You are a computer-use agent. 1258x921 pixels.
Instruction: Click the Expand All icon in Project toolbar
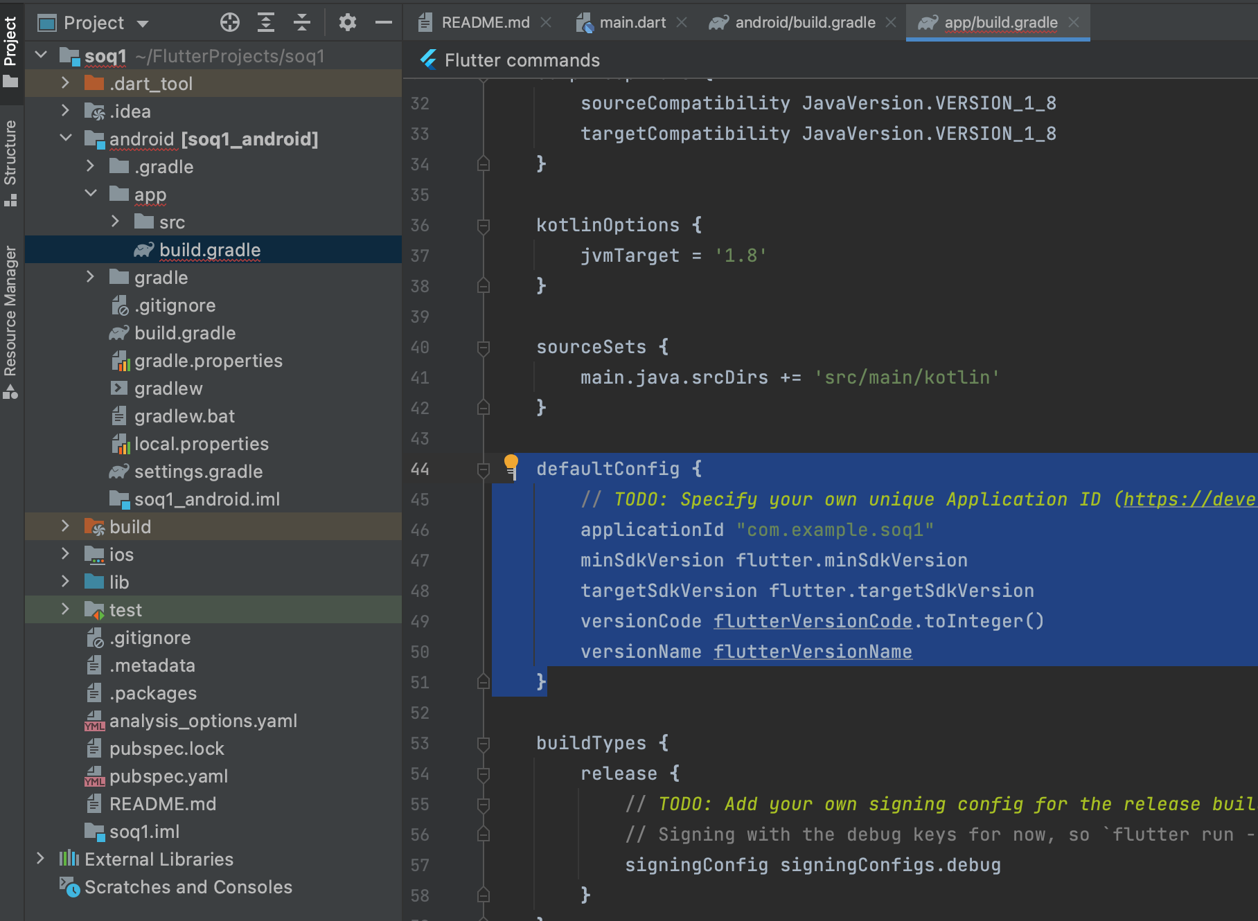click(266, 23)
